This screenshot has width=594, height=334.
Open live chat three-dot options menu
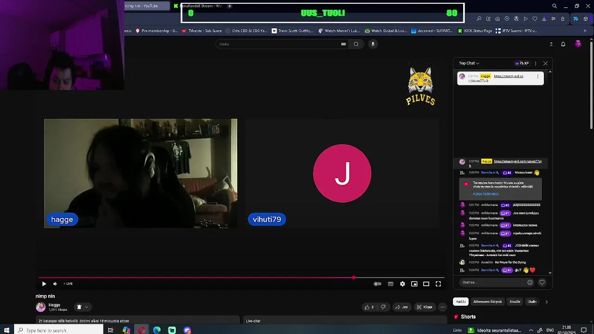pyautogui.click(x=536, y=63)
